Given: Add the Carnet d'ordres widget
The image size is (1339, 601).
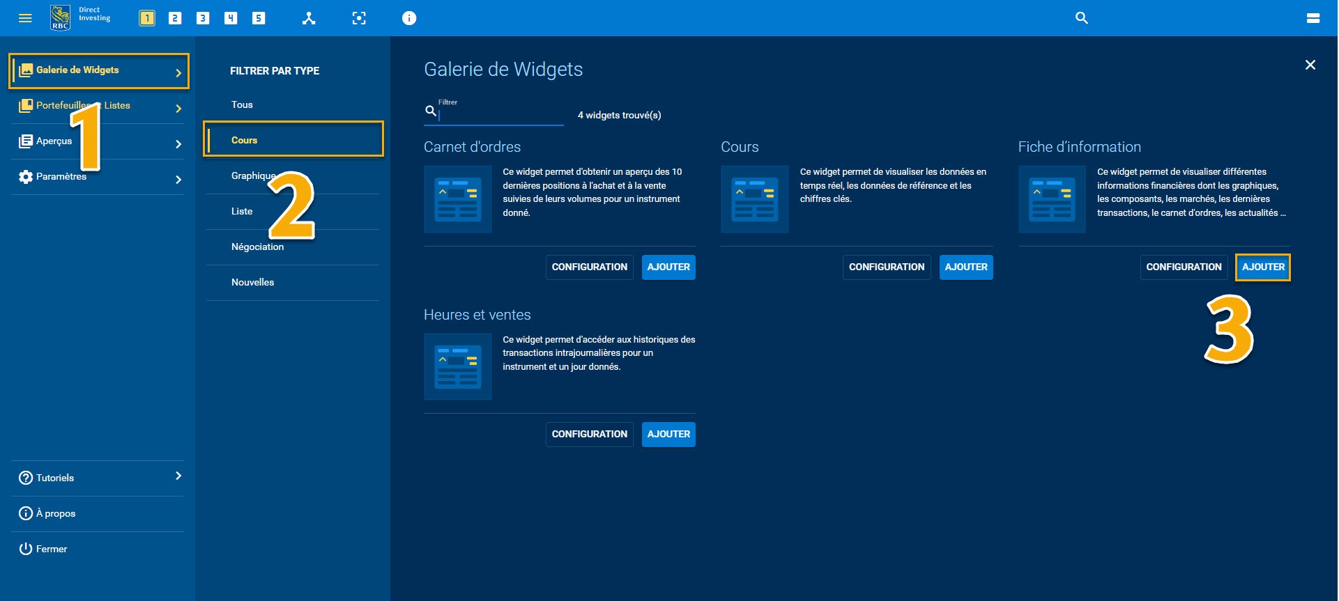Looking at the screenshot, I should coord(668,267).
